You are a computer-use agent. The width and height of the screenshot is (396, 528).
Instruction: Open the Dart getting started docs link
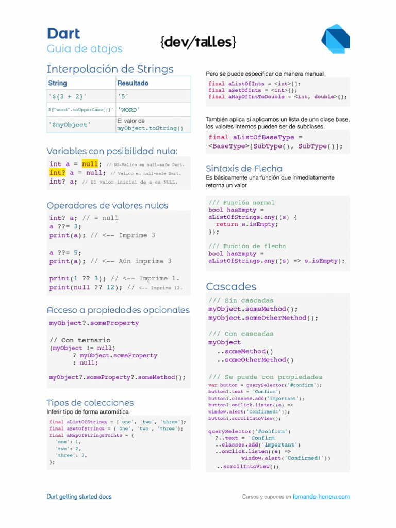(79, 497)
